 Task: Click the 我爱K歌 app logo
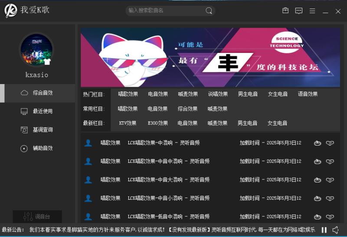tap(10, 10)
